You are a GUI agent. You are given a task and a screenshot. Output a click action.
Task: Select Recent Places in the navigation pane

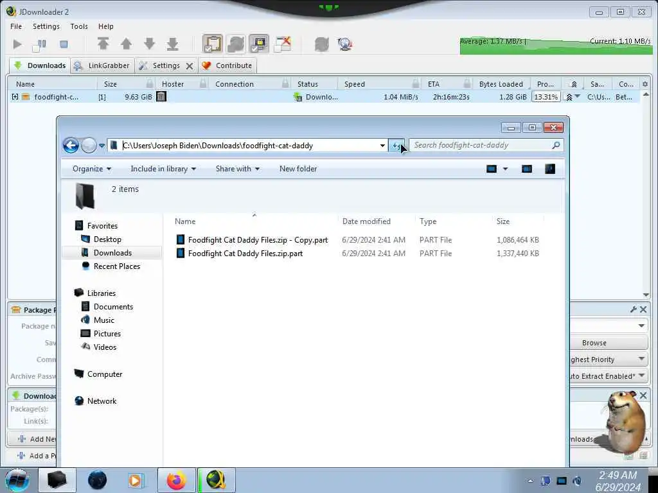click(117, 266)
